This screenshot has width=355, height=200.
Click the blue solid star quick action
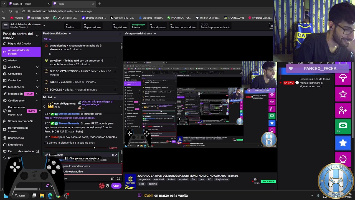click(343, 143)
